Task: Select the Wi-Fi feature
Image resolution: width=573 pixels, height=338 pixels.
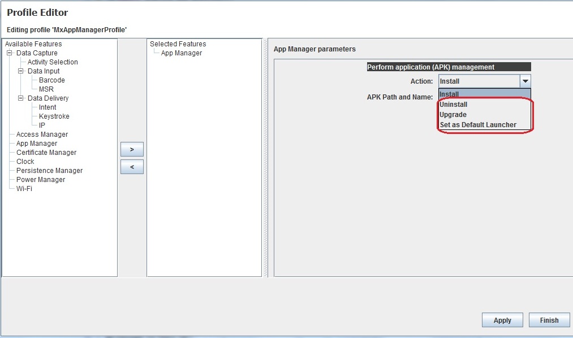Action: (x=24, y=188)
